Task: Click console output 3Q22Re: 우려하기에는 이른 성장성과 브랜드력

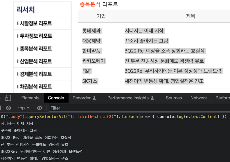Action: point(42,152)
